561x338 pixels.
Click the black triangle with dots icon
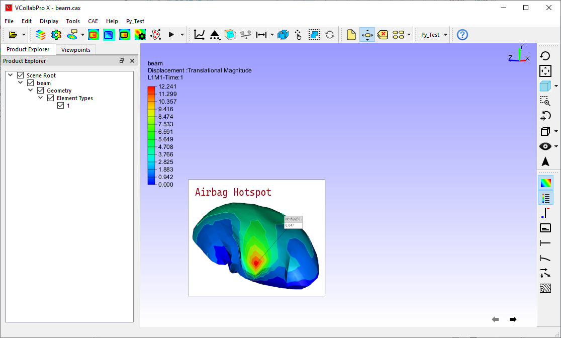point(215,35)
